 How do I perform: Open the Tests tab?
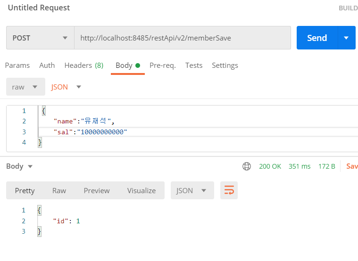pos(193,65)
